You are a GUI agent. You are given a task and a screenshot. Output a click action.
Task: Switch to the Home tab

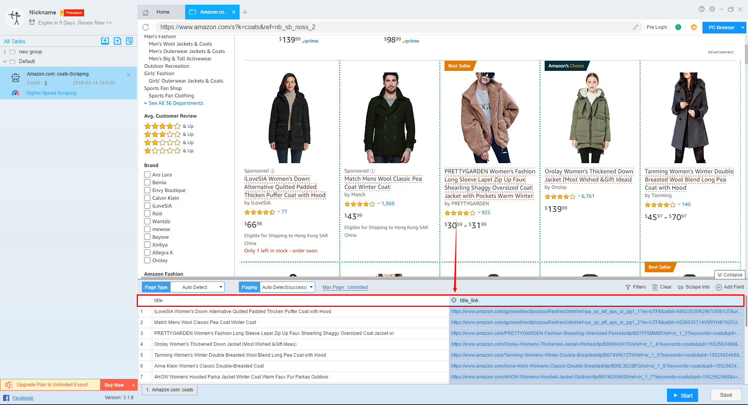[161, 12]
